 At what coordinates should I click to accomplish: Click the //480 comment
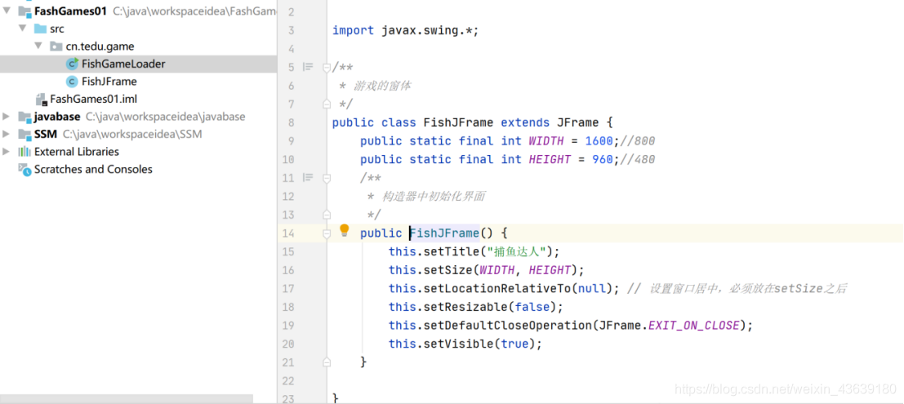coord(638,160)
